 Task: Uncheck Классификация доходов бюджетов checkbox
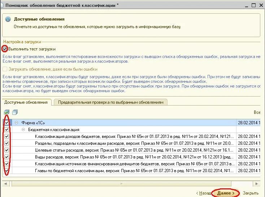tap(6, 136)
